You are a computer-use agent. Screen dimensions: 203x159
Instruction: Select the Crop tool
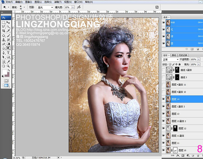[4, 31]
